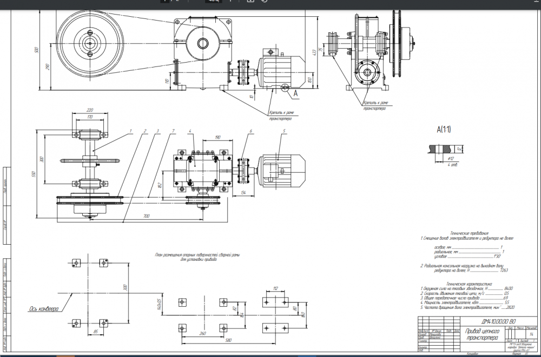Click the 260 dimension value

[x=203, y=334]
